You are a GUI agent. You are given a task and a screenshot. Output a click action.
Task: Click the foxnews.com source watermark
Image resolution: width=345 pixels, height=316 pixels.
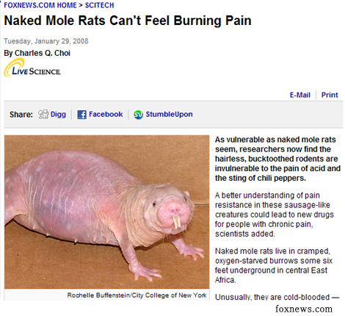point(304,309)
